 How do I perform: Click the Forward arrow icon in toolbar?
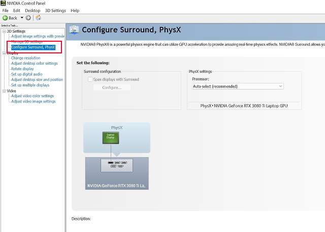point(28,18)
